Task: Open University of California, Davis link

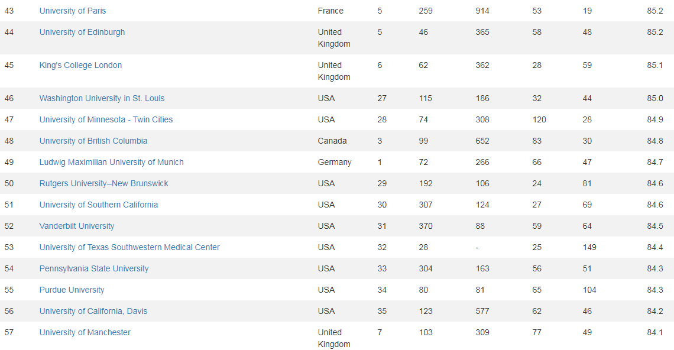Action: [x=93, y=312]
